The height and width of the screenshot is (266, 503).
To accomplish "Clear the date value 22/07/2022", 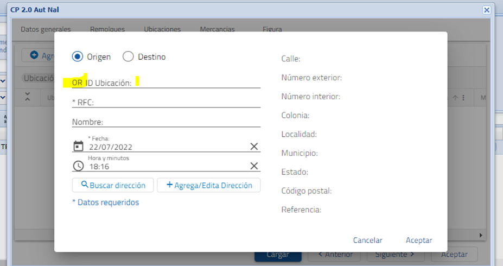I will pyautogui.click(x=254, y=146).
